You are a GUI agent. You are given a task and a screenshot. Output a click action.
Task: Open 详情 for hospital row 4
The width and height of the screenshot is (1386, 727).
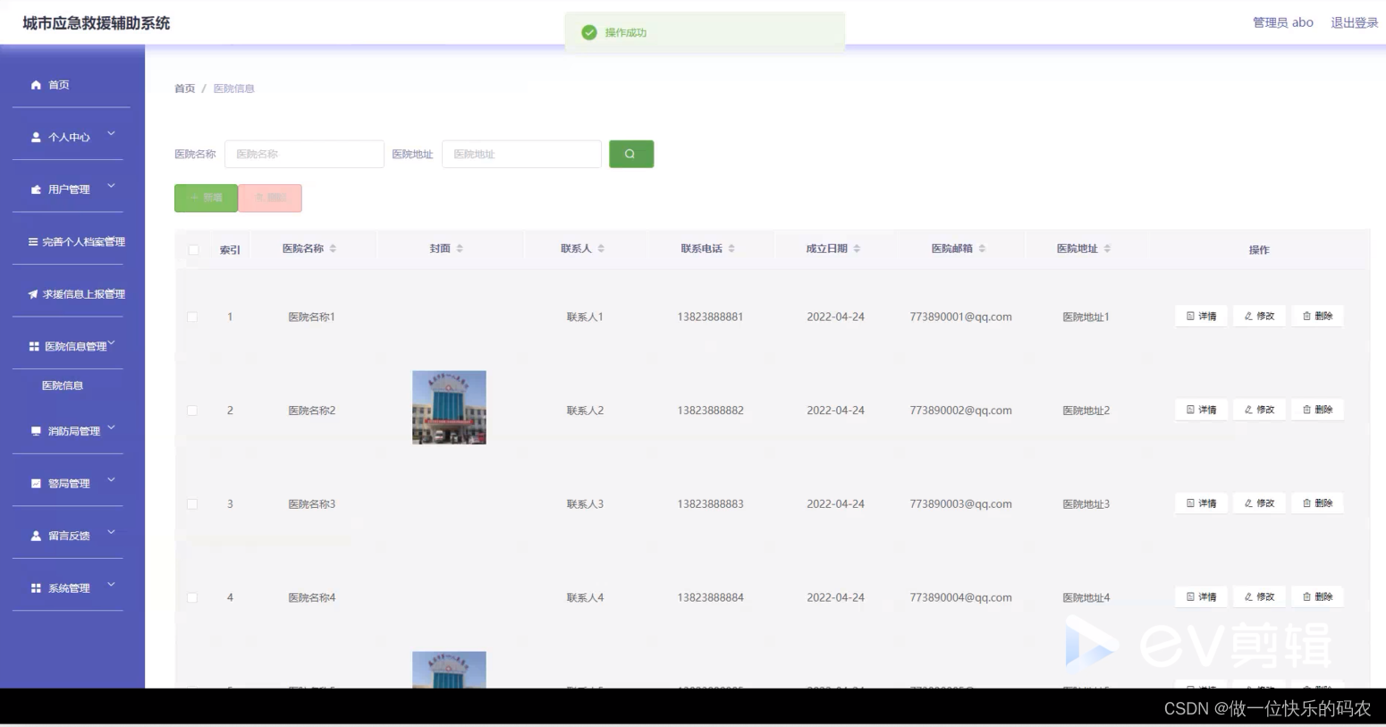[1200, 596]
